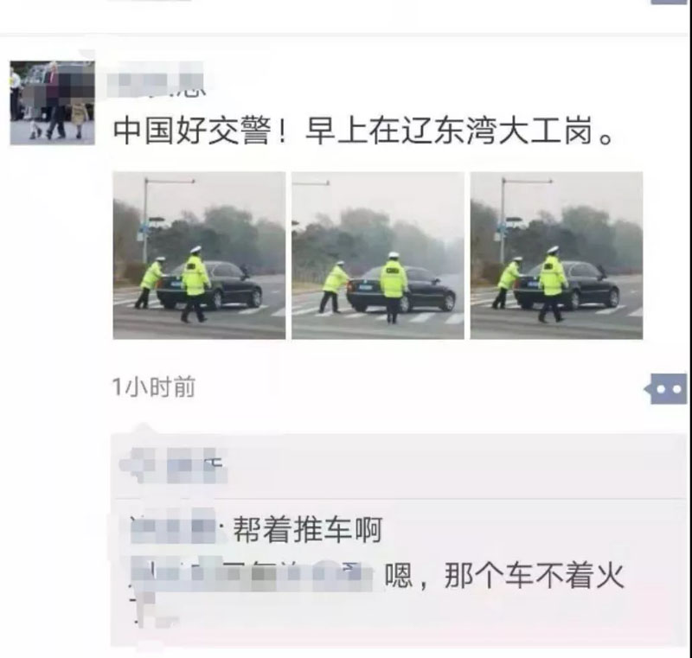Reply to comment 嗯，那个车不着火

tap(504, 576)
